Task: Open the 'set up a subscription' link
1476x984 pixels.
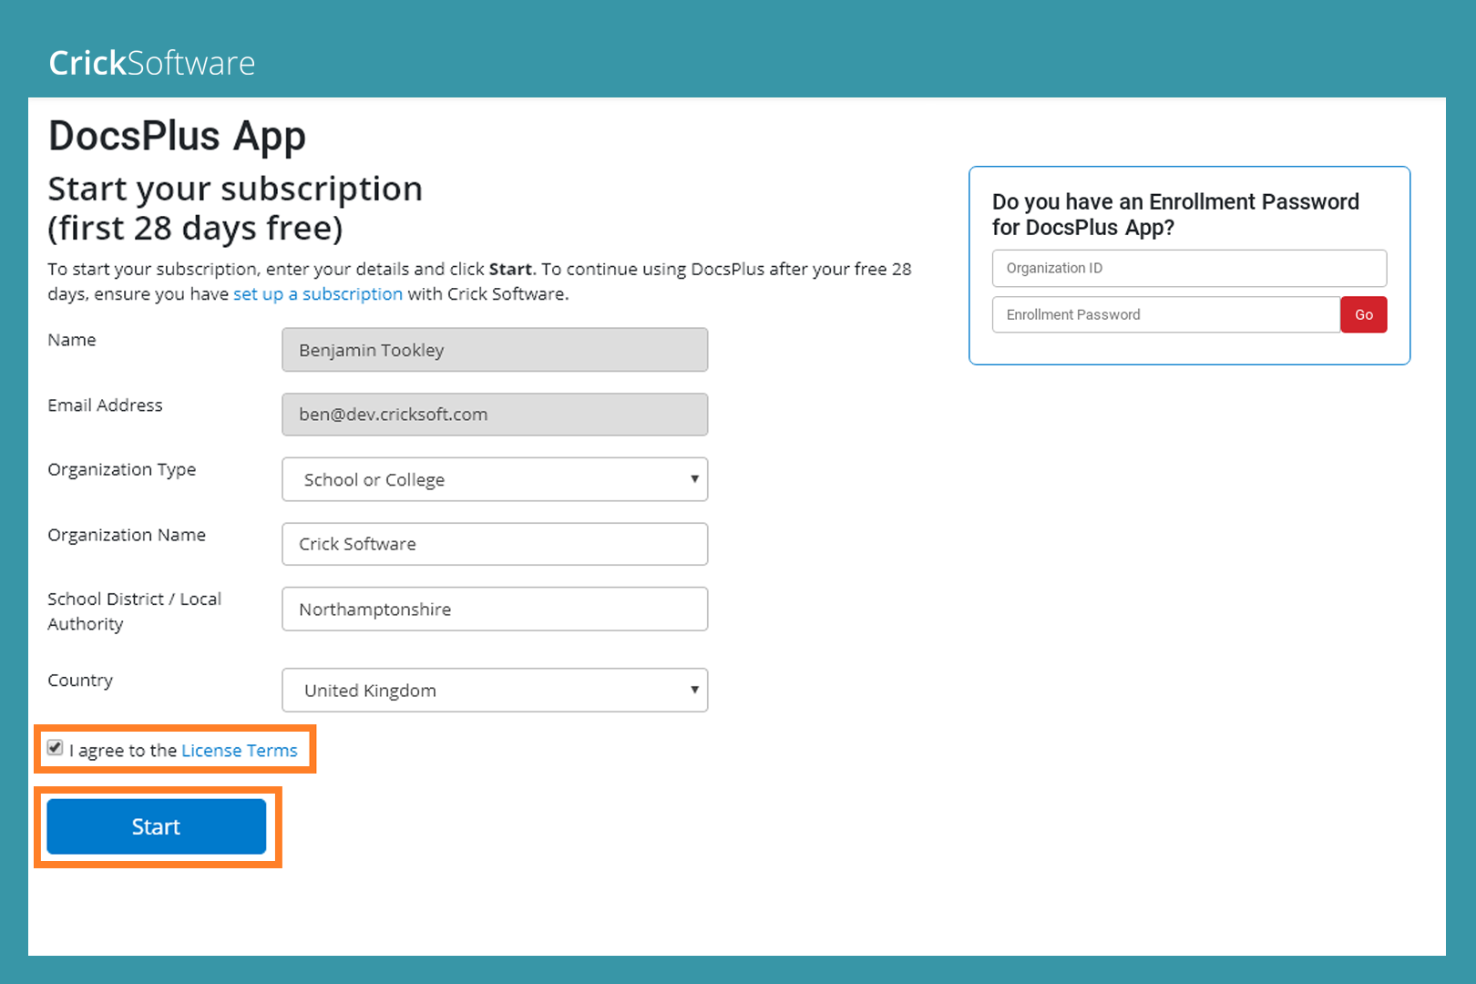Action: [317, 294]
